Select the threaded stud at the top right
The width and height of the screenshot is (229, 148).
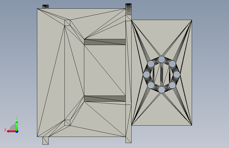pos(128,9)
